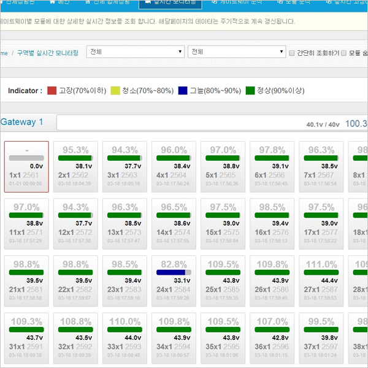
Task: Select module card 13x1 2573
Action: 125,224
